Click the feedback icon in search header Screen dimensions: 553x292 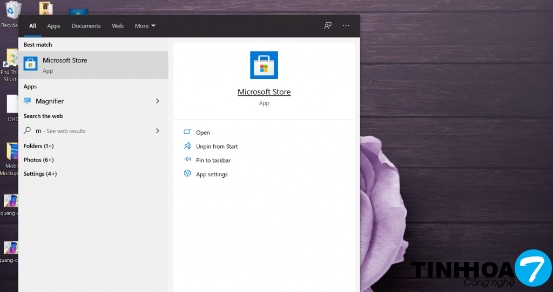(328, 26)
